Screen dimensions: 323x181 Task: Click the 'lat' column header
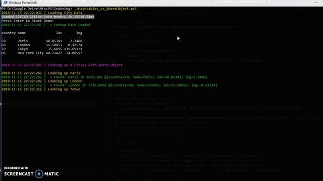click(x=59, y=33)
